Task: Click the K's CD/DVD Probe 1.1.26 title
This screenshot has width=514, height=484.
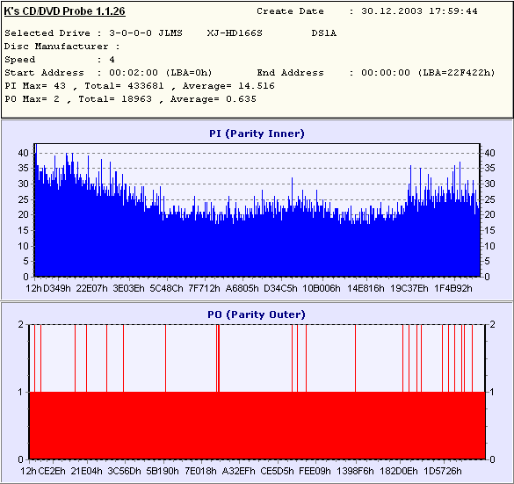Action: tap(64, 11)
